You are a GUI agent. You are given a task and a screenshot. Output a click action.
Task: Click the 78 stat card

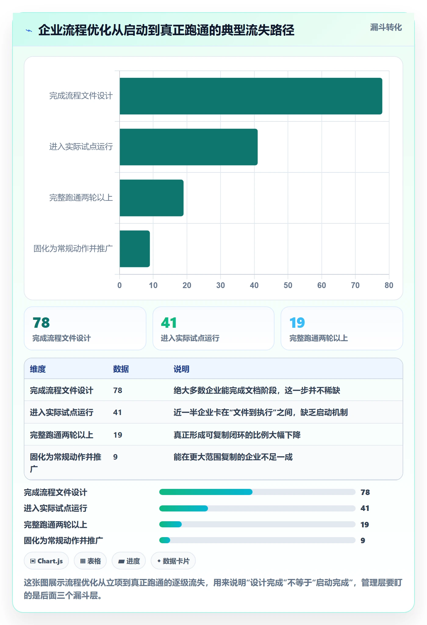(x=85, y=328)
